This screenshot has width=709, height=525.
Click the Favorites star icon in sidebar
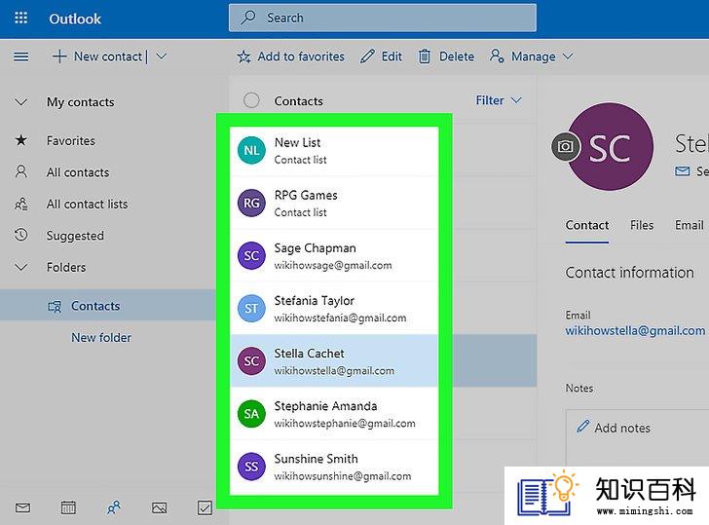click(20, 140)
